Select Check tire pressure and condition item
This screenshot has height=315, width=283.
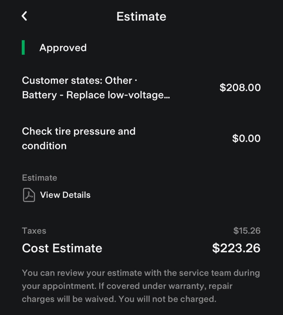79,138
